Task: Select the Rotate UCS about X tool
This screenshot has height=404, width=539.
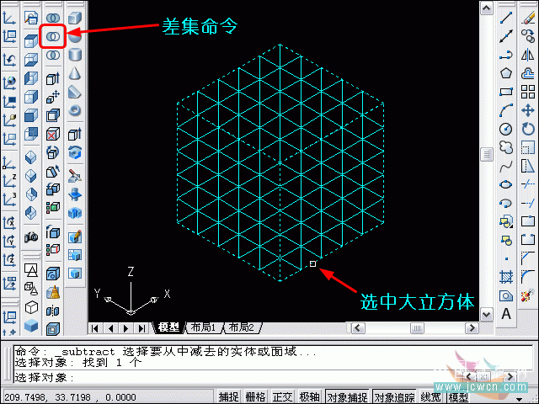Action: [x=9, y=223]
